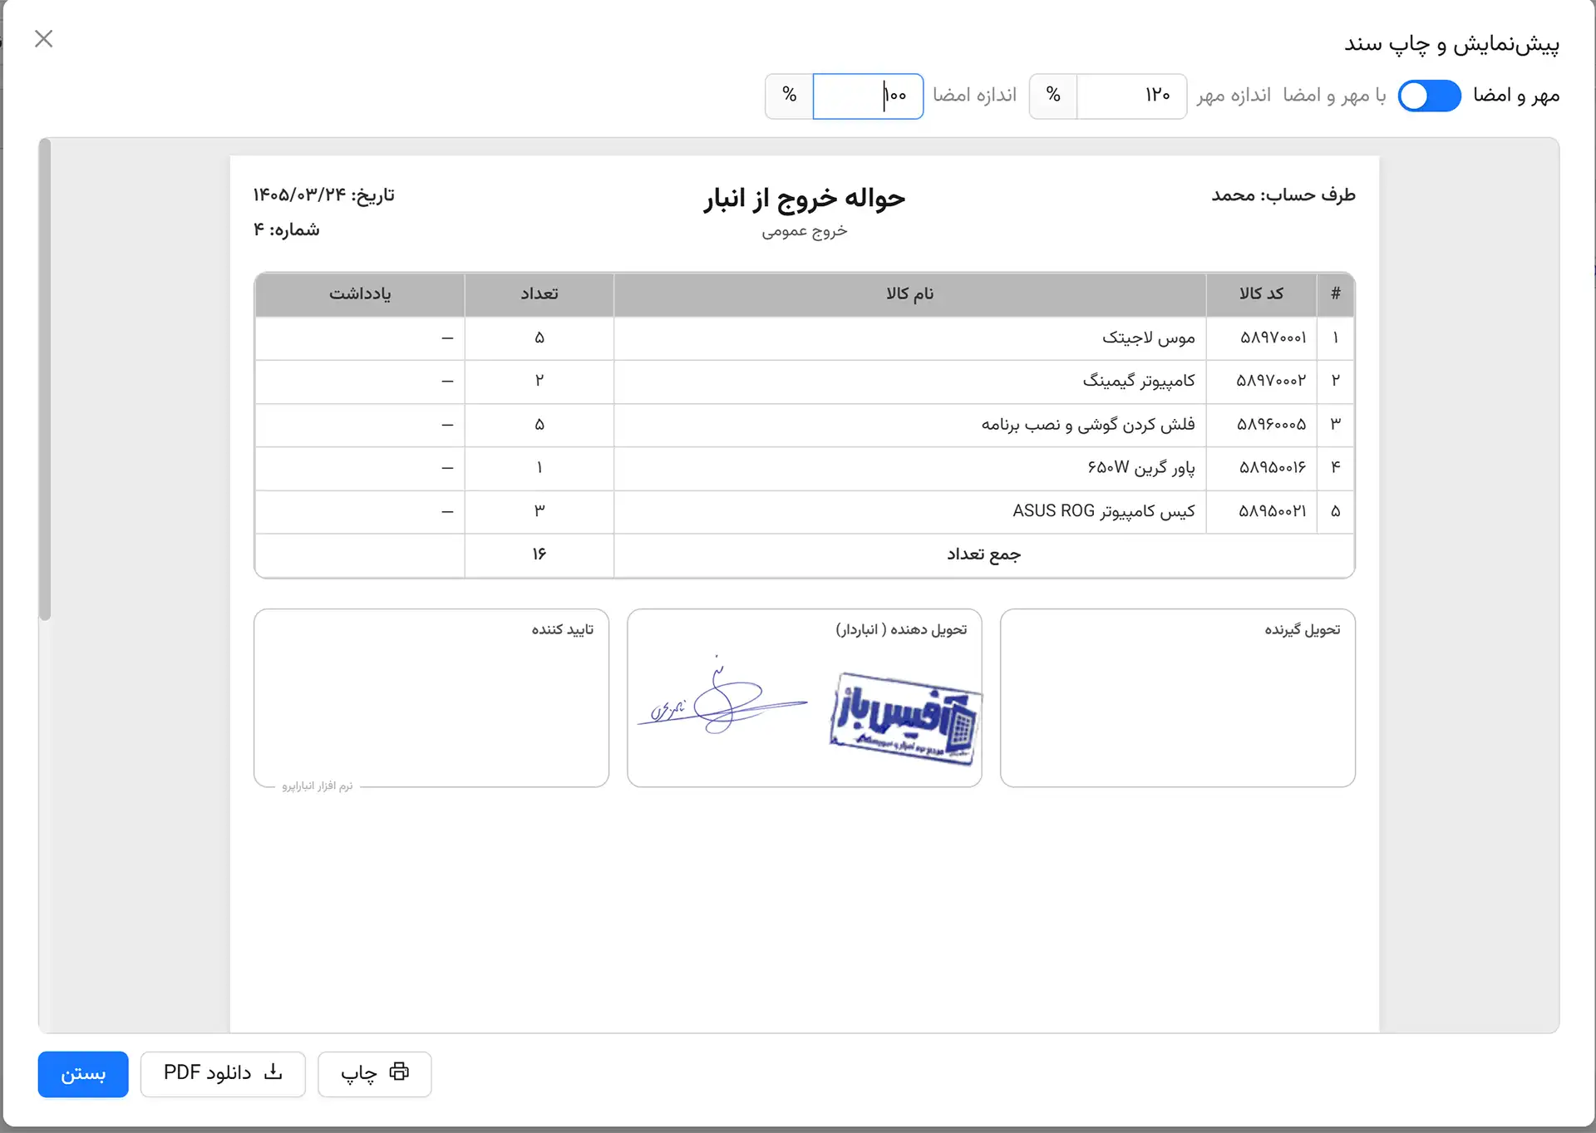Click the item name موس لاجیتک
The image size is (1596, 1133).
pos(1148,337)
